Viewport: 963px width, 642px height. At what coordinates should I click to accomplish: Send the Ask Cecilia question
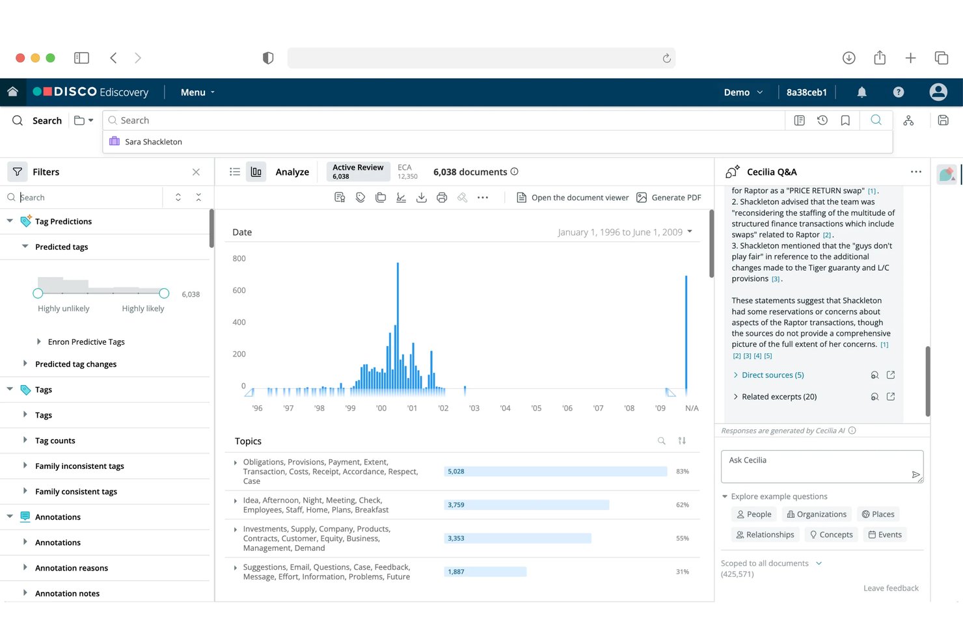(x=916, y=475)
